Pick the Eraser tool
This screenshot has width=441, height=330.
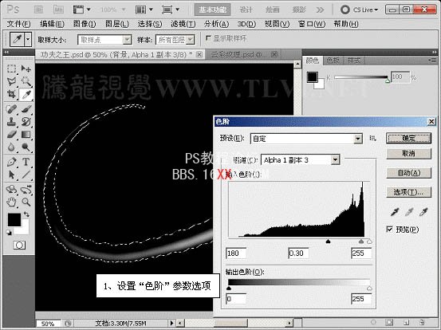[11, 135]
